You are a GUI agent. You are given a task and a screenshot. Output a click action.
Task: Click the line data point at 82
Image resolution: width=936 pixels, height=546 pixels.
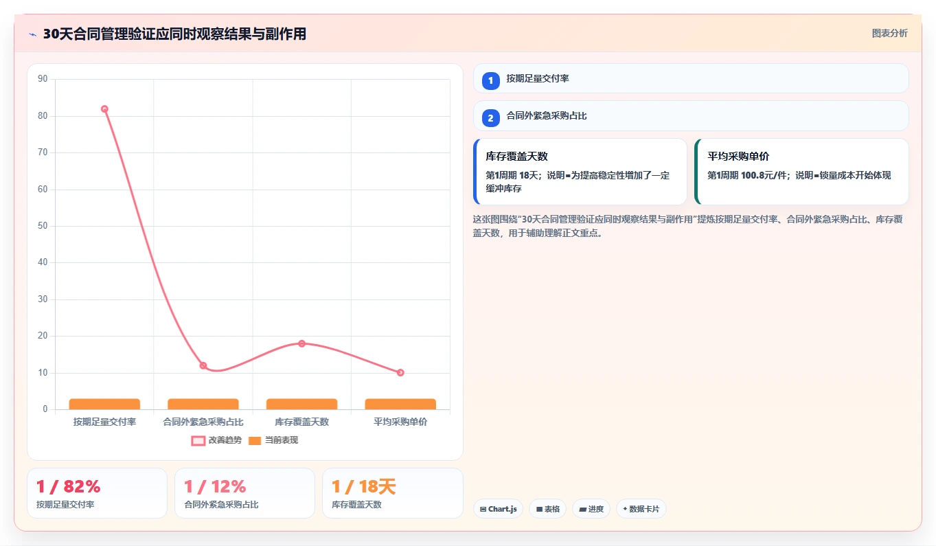click(x=104, y=109)
